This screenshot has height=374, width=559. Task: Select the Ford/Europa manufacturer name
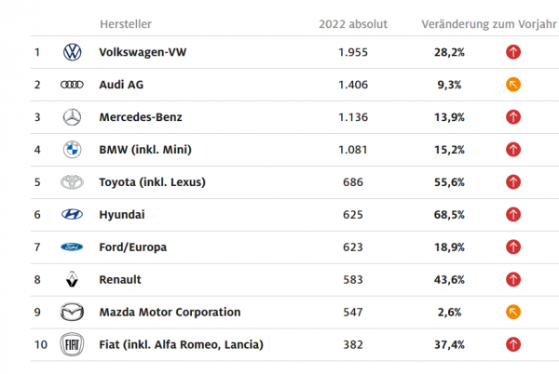pos(132,247)
